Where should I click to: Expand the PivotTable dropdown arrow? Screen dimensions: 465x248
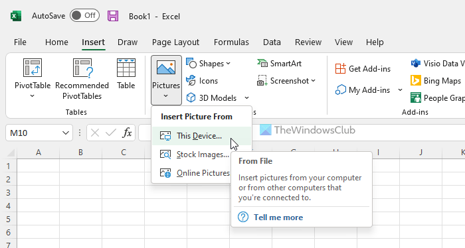pos(33,96)
